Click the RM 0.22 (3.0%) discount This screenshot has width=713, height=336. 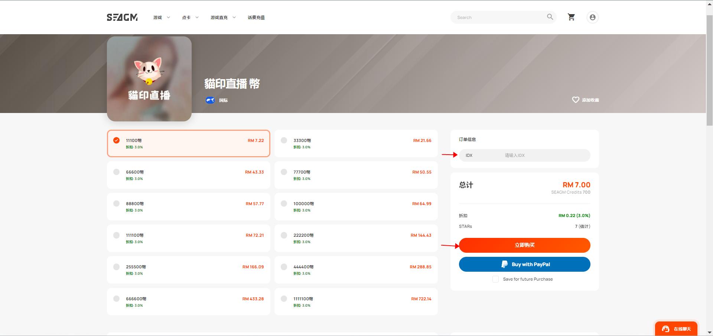click(574, 216)
